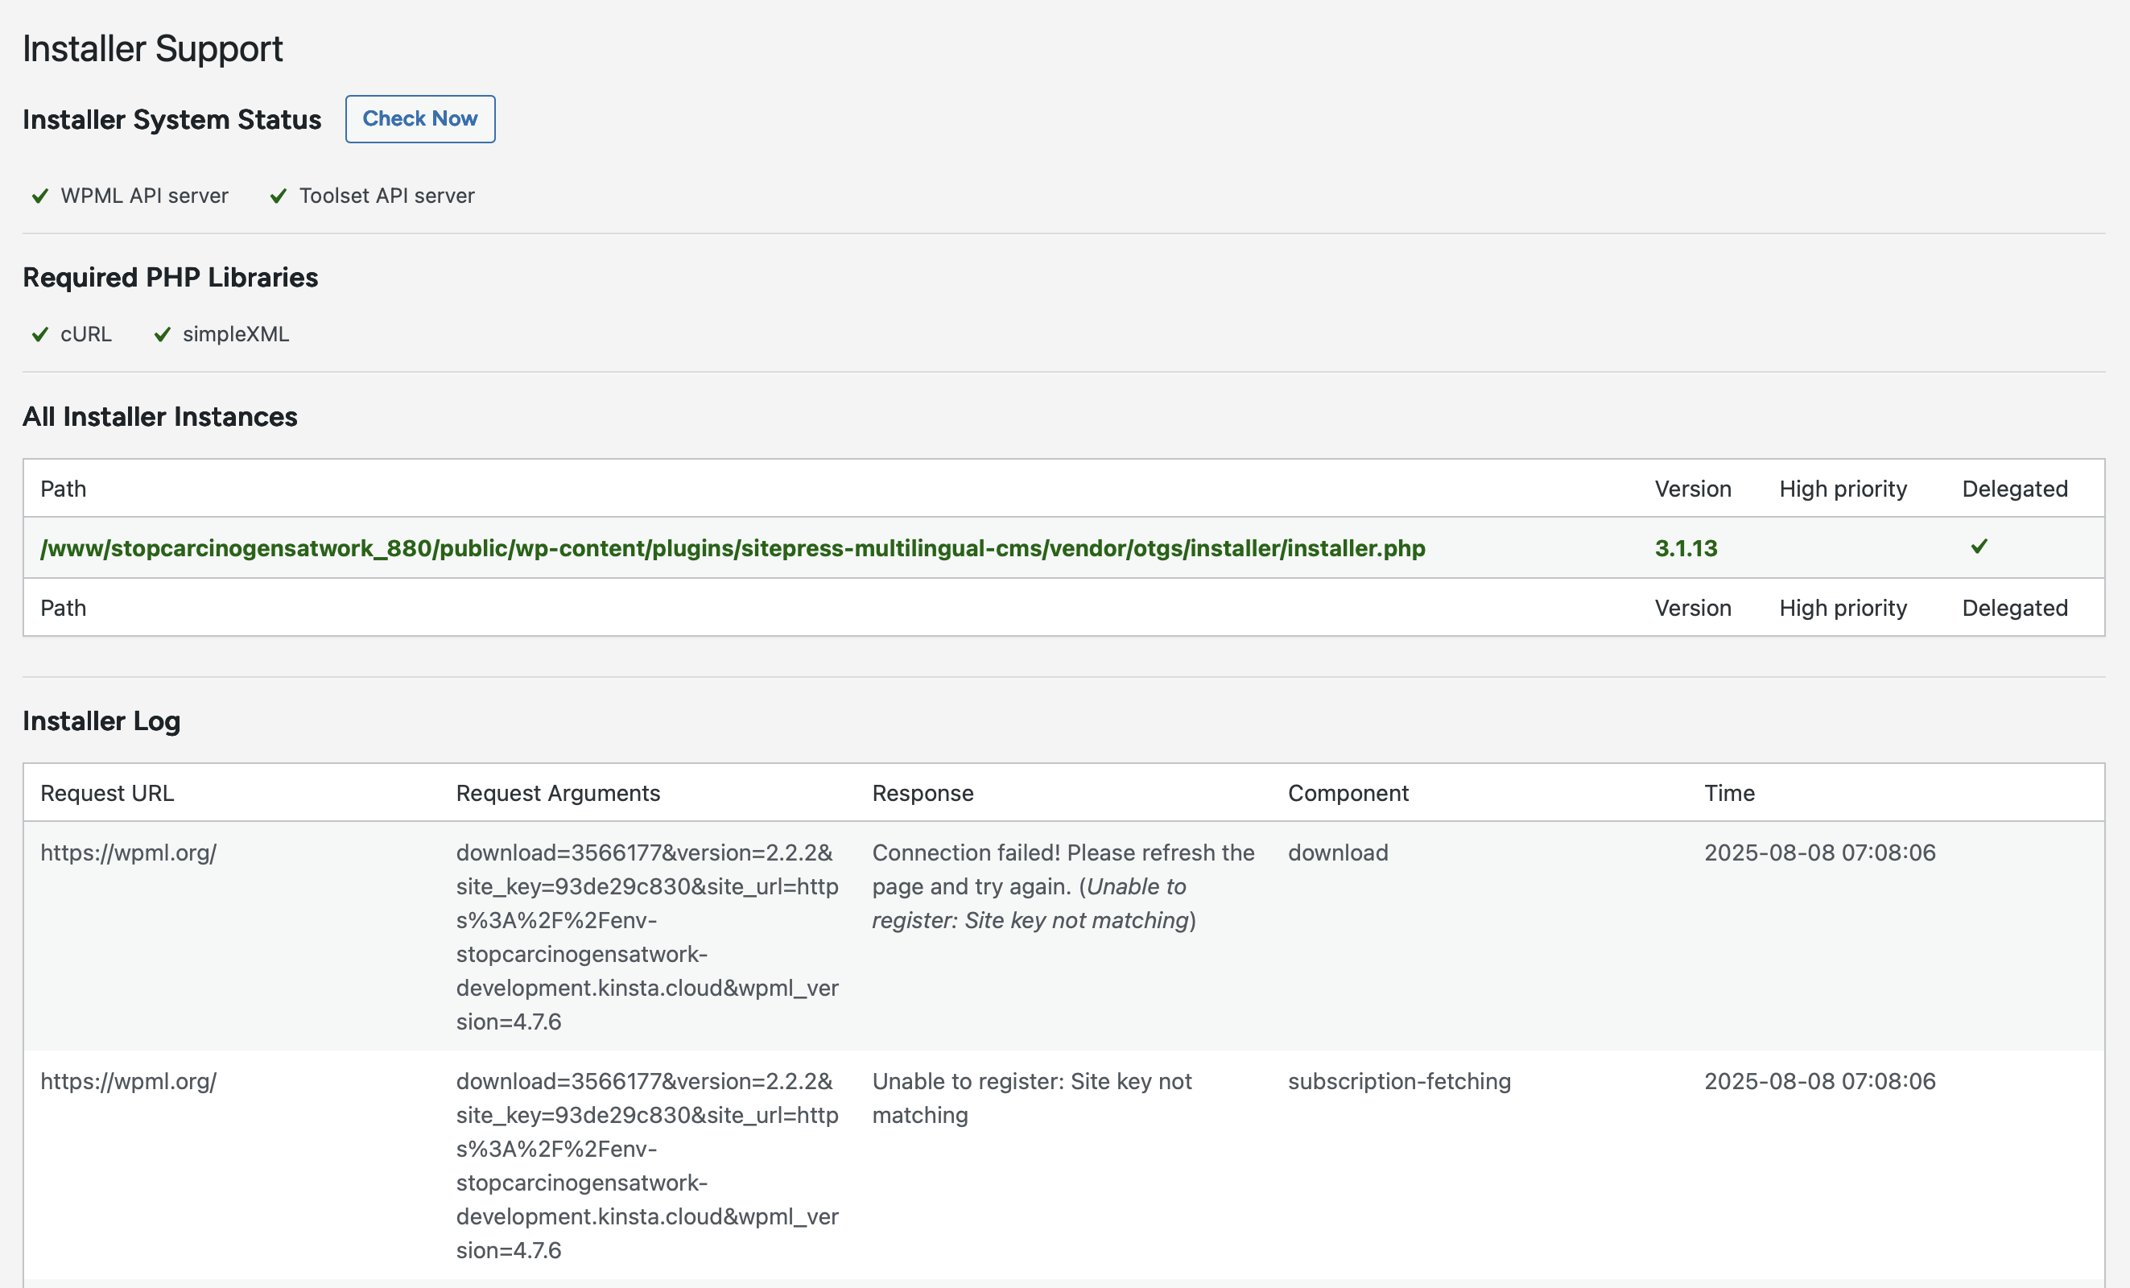Image resolution: width=2130 pixels, height=1288 pixels.
Task: Click the Path column header at top
Action: pyautogui.click(x=63, y=489)
